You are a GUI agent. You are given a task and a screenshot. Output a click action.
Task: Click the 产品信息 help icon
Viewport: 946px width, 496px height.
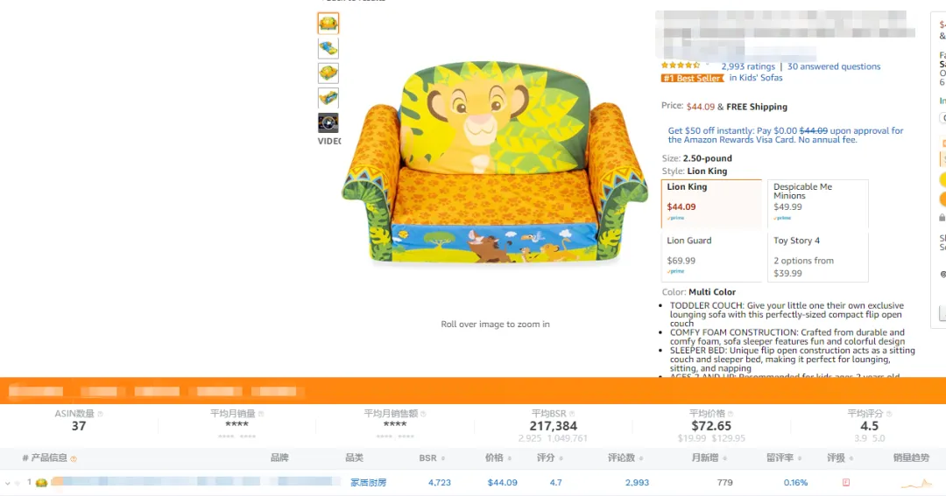(x=74, y=459)
